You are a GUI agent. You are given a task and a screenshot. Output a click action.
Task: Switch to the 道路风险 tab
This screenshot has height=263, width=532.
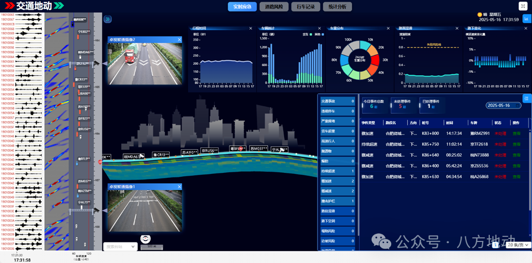(x=273, y=7)
